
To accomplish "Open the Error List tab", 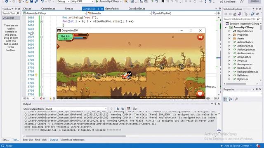I will tap(28, 140).
